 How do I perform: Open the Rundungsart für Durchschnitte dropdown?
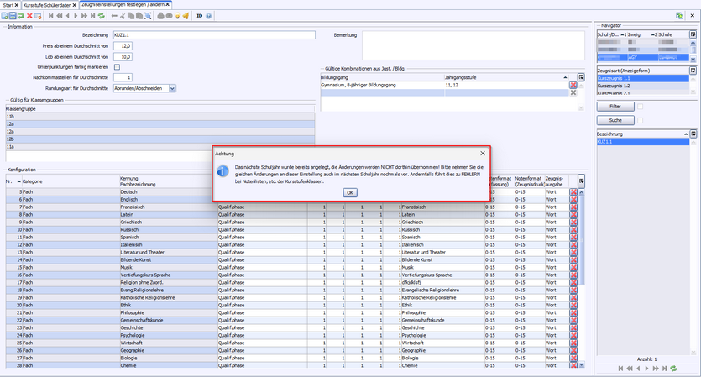tap(172, 87)
